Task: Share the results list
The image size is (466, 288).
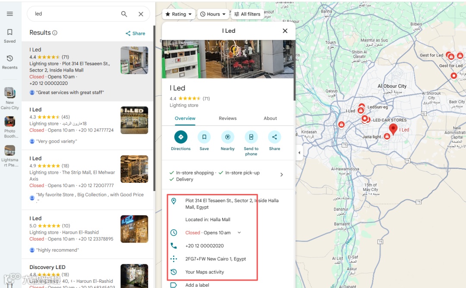Action: pyautogui.click(x=135, y=33)
